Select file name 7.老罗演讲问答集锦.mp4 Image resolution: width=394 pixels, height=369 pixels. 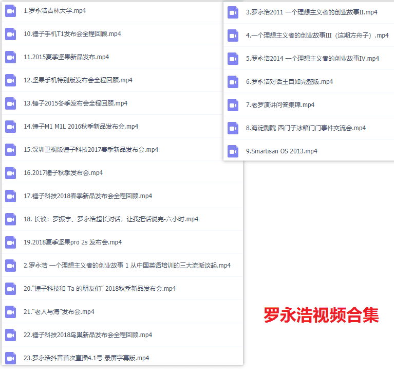click(x=280, y=105)
